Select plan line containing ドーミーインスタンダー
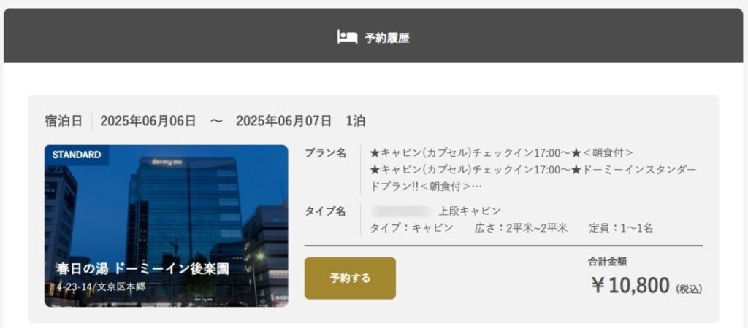The image size is (748, 328). click(x=533, y=170)
